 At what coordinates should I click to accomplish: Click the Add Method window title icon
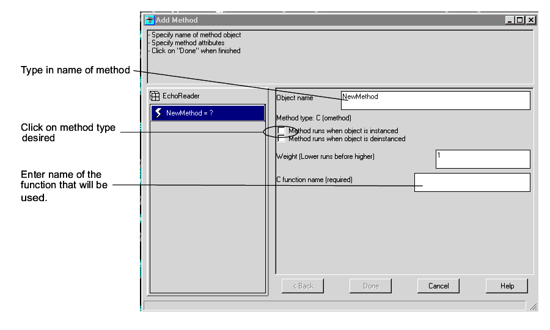coord(148,20)
